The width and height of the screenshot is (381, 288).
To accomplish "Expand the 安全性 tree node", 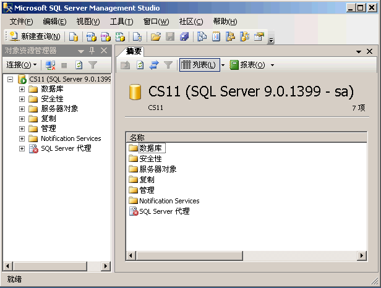I will pos(22,99).
